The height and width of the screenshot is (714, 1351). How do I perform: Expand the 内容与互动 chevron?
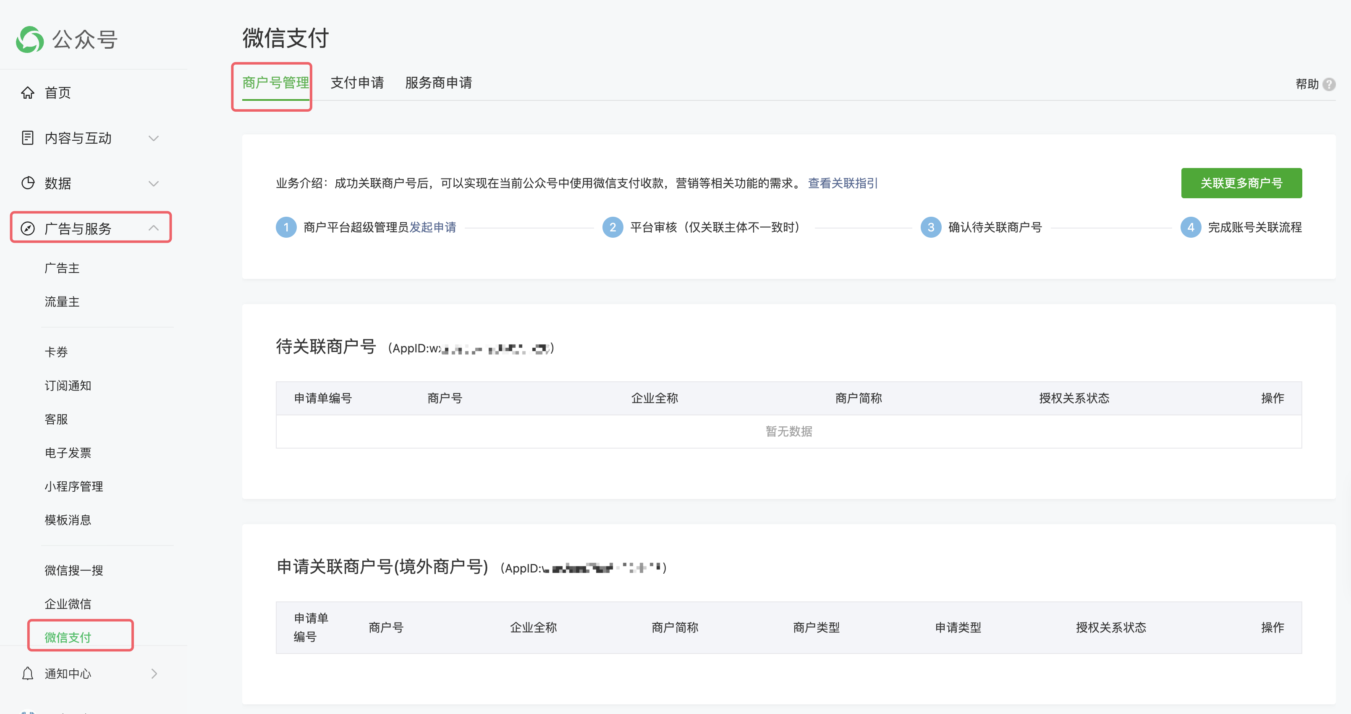(154, 139)
